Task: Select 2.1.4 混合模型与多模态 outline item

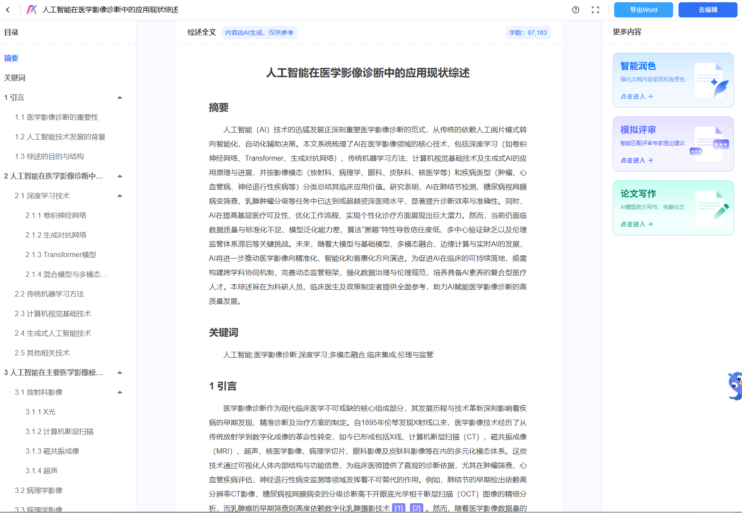Action: click(66, 274)
